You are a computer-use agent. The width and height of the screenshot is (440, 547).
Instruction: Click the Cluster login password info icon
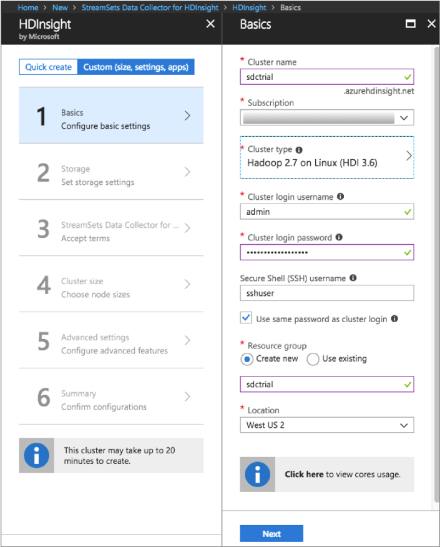coord(339,237)
